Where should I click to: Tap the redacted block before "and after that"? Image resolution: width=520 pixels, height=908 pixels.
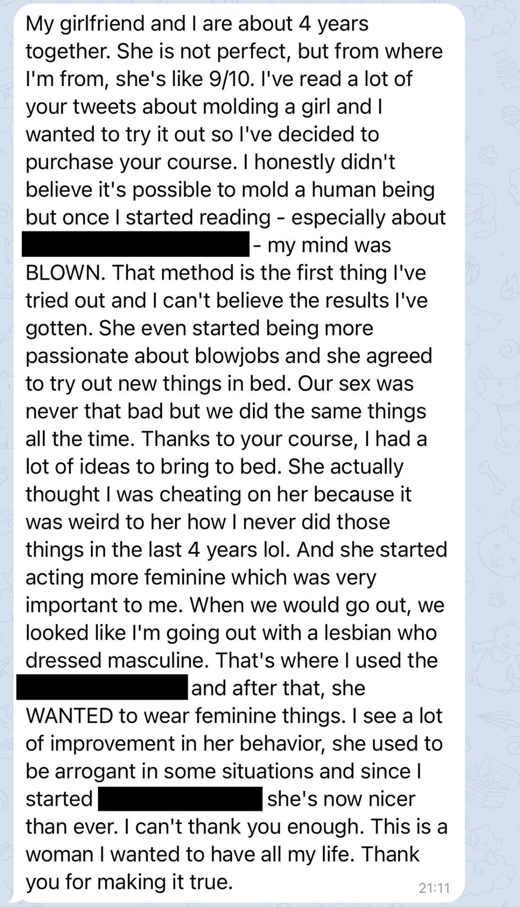(102, 688)
